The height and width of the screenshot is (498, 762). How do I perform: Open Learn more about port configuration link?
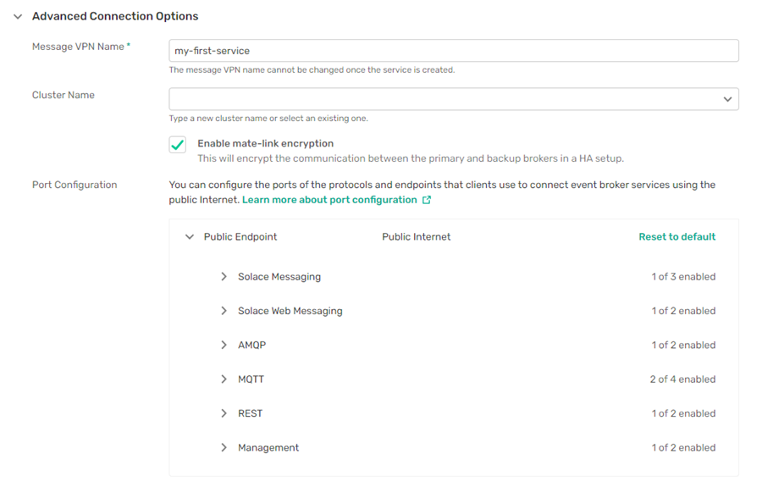point(329,200)
